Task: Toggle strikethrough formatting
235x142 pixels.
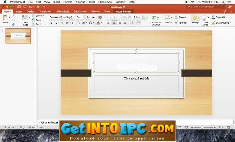Action: [68, 23]
